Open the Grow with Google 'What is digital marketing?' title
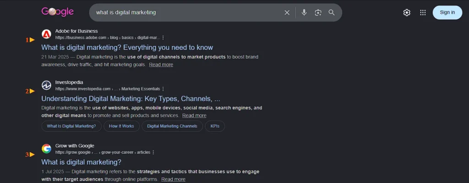 click(x=82, y=162)
